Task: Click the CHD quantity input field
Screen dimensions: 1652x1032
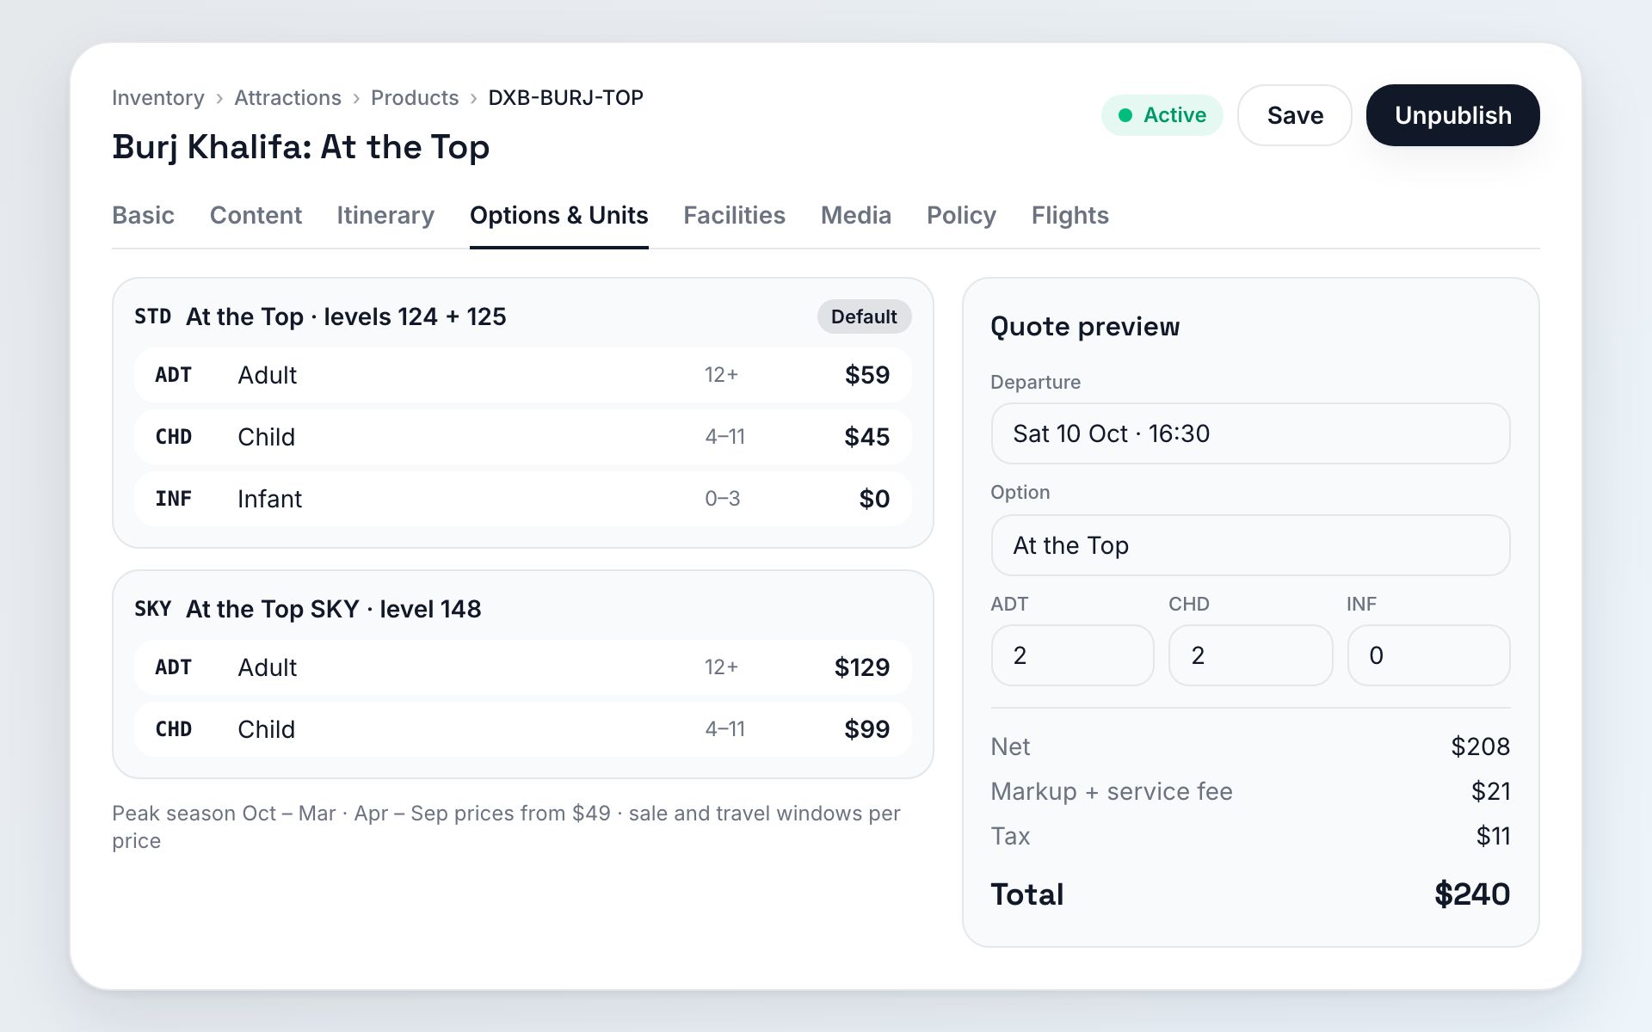Action: (x=1250, y=655)
